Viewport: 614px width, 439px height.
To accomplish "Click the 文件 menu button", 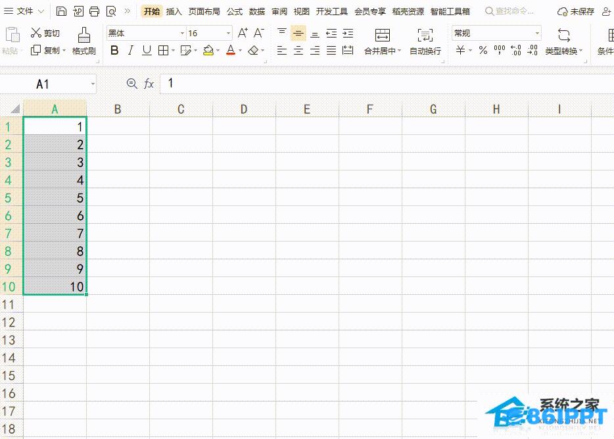I will [x=19, y=11].
